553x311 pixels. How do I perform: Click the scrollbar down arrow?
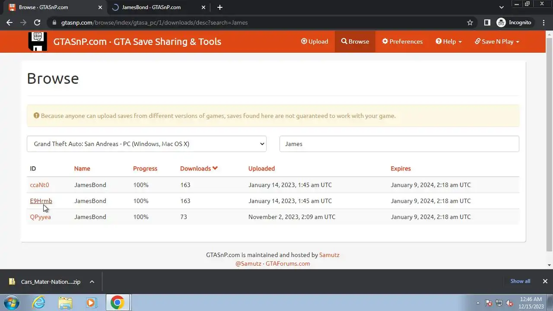[549, 265]
